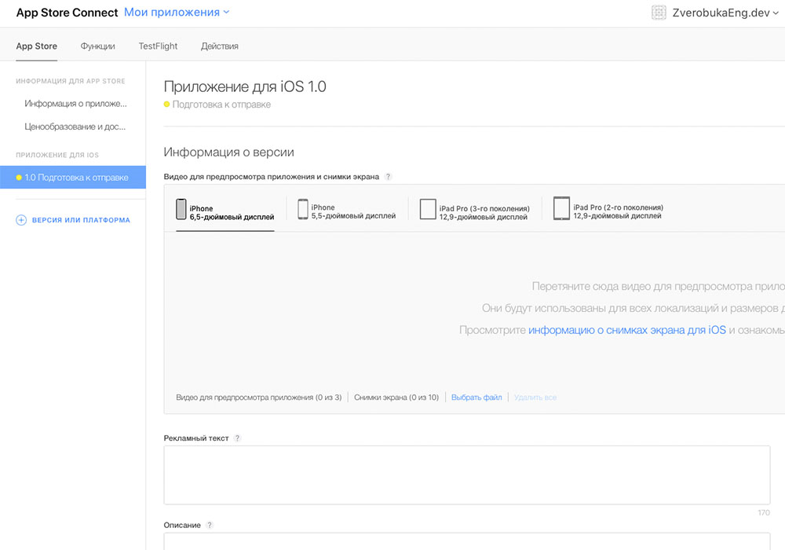
Task: Select iPhone 6,5-дюймовый дисплей tab
Action: pos(225,209)
